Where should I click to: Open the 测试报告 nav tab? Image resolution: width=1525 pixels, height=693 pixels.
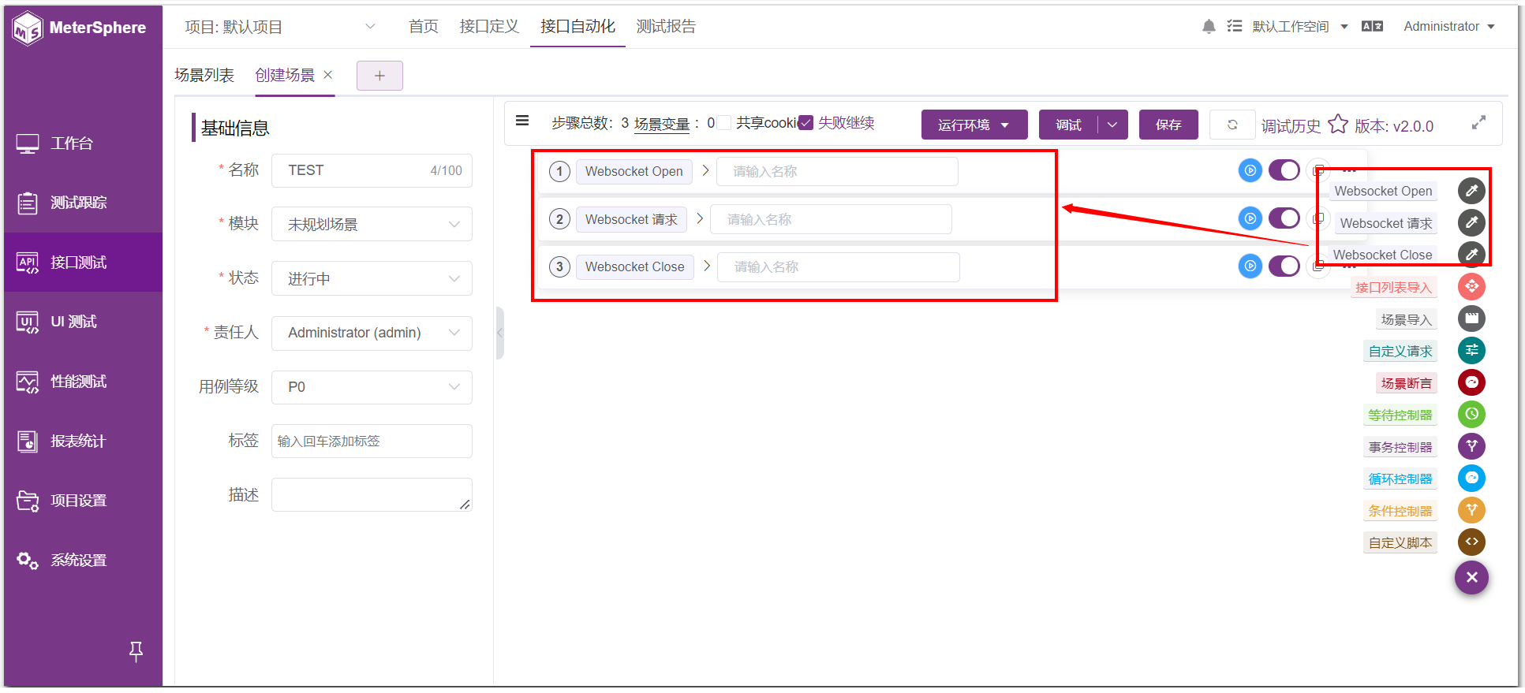tap(666, 27)
